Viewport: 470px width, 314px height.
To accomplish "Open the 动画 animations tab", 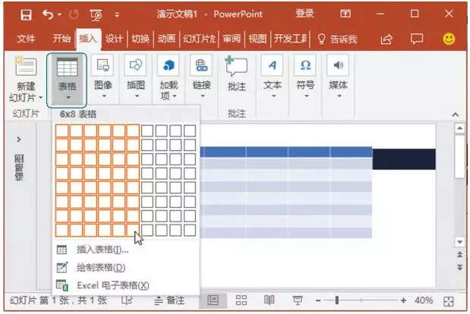I will point(166,39).
